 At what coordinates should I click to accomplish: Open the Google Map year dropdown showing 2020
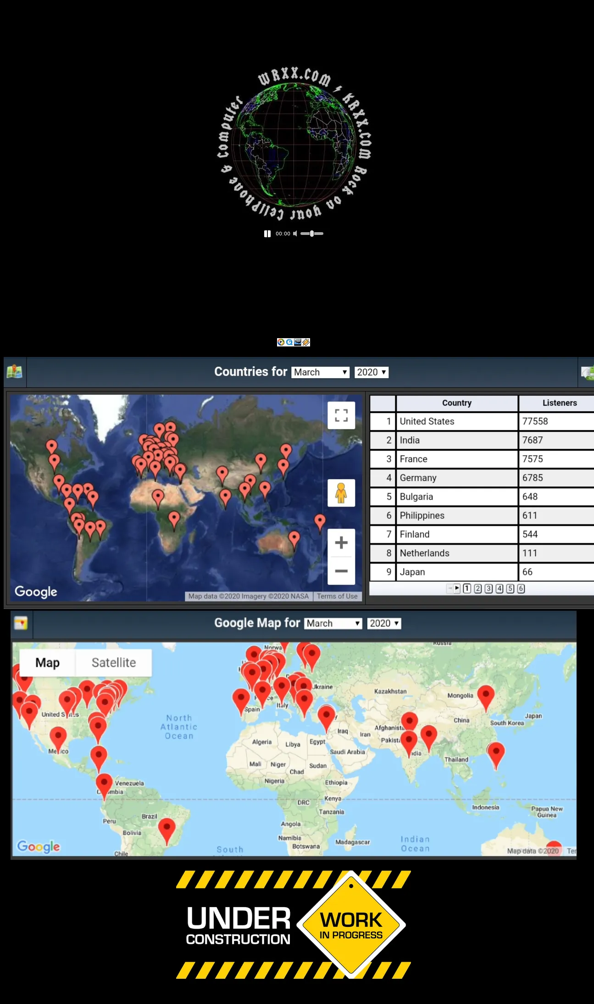[x=384, y=623]
